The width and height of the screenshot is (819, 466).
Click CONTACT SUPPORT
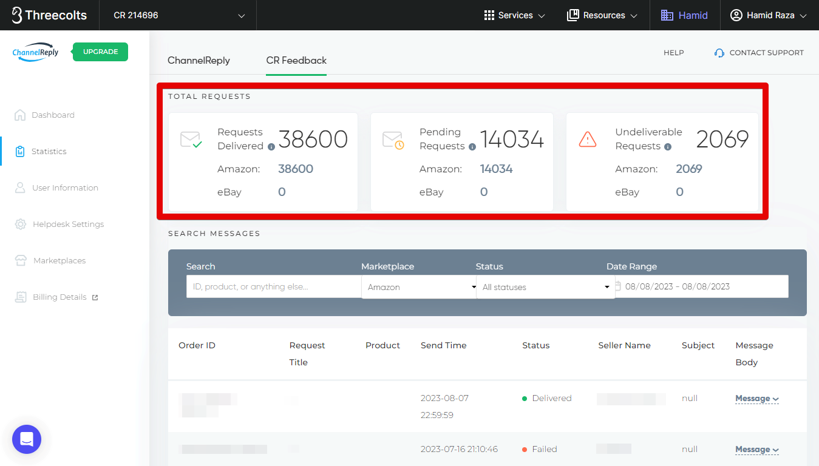click(x=766, y=53)
